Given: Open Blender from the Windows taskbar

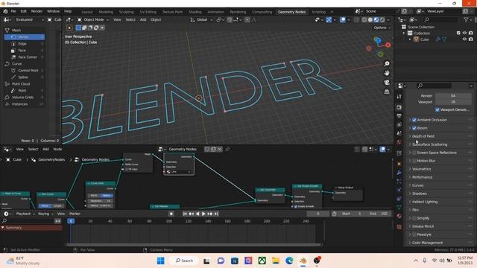Looking at the screenshot, I should [x=303, y=261].
